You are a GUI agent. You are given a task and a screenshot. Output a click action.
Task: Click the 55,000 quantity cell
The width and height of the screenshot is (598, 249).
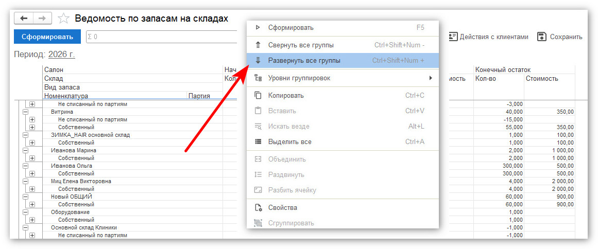click(499, 127)
